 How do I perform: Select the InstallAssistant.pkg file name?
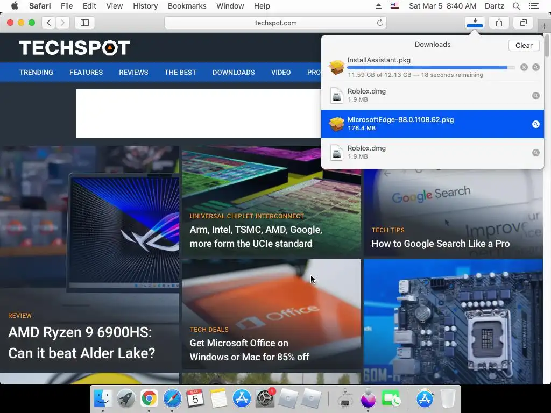(x=379, y=60)
